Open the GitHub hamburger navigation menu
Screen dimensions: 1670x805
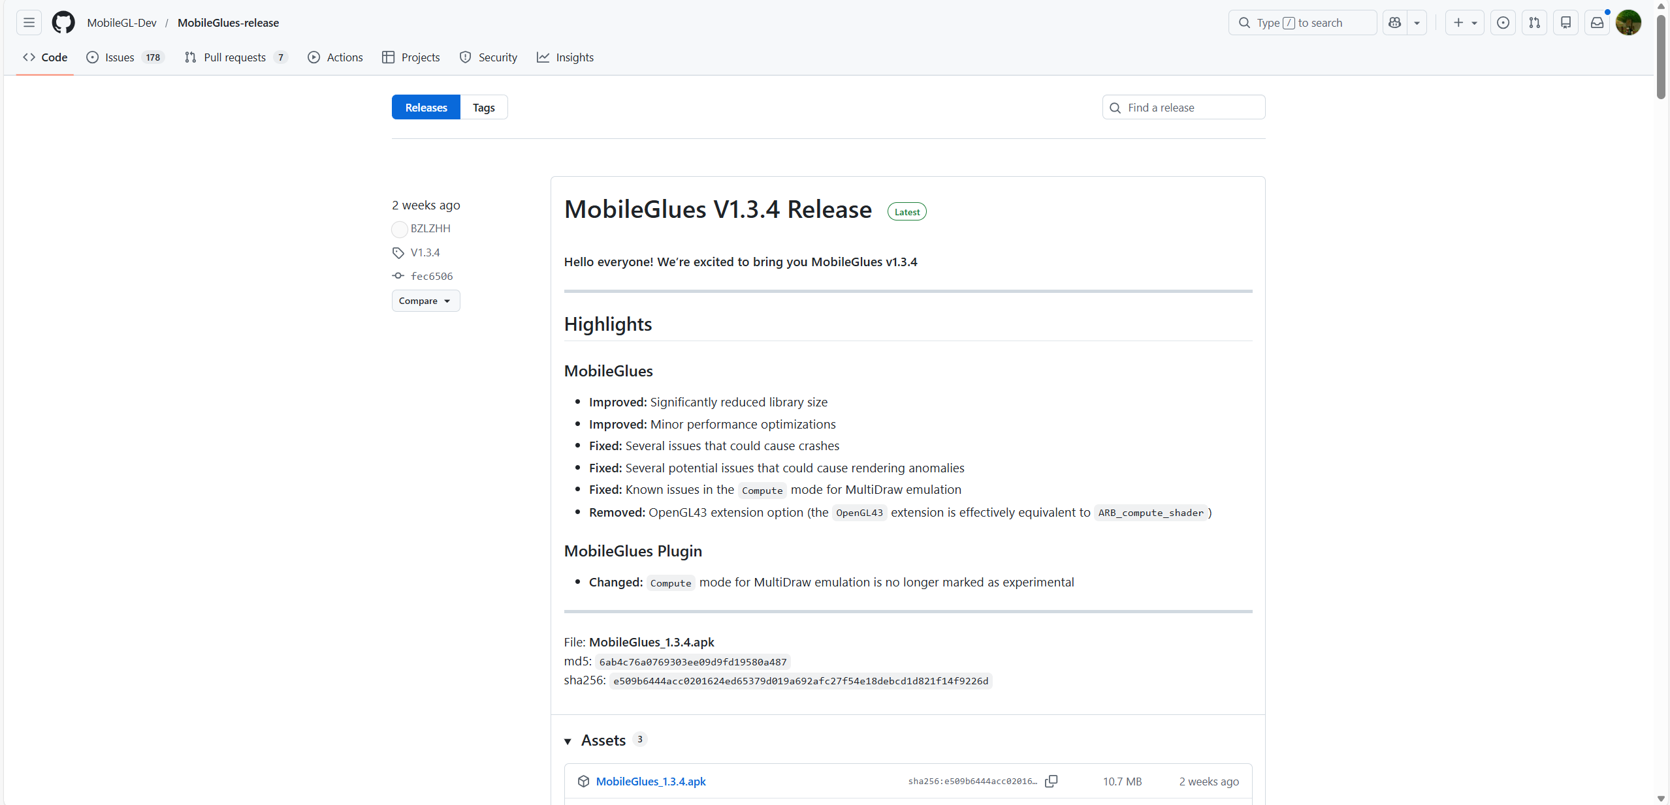pyautogui.click(x=29, y=22)
